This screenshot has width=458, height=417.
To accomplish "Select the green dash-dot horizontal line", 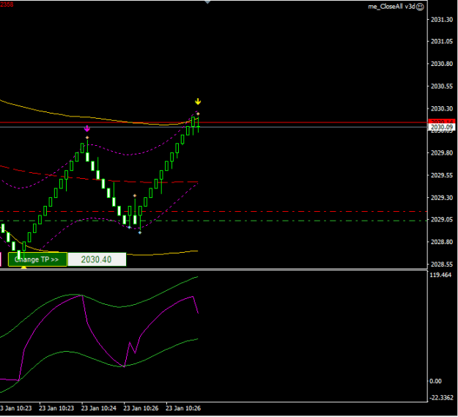I will tap(213, 221).
